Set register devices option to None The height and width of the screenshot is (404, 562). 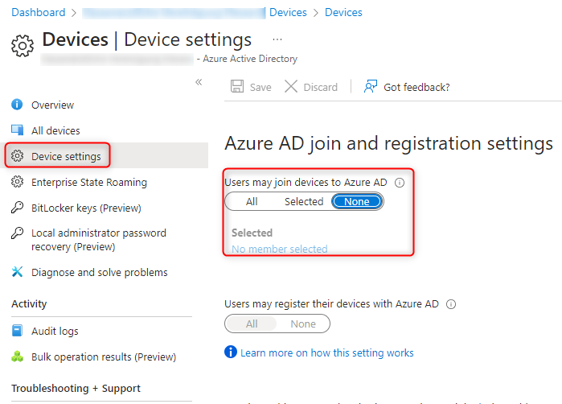303,324
